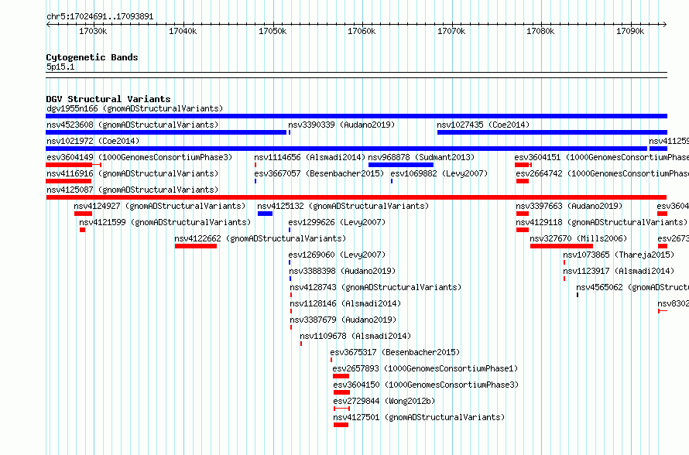Viewport: 689px width, 455px height.
Task: Click the nsv968878 (Sudmant2013) blue bar
Action: coord(401,165)
